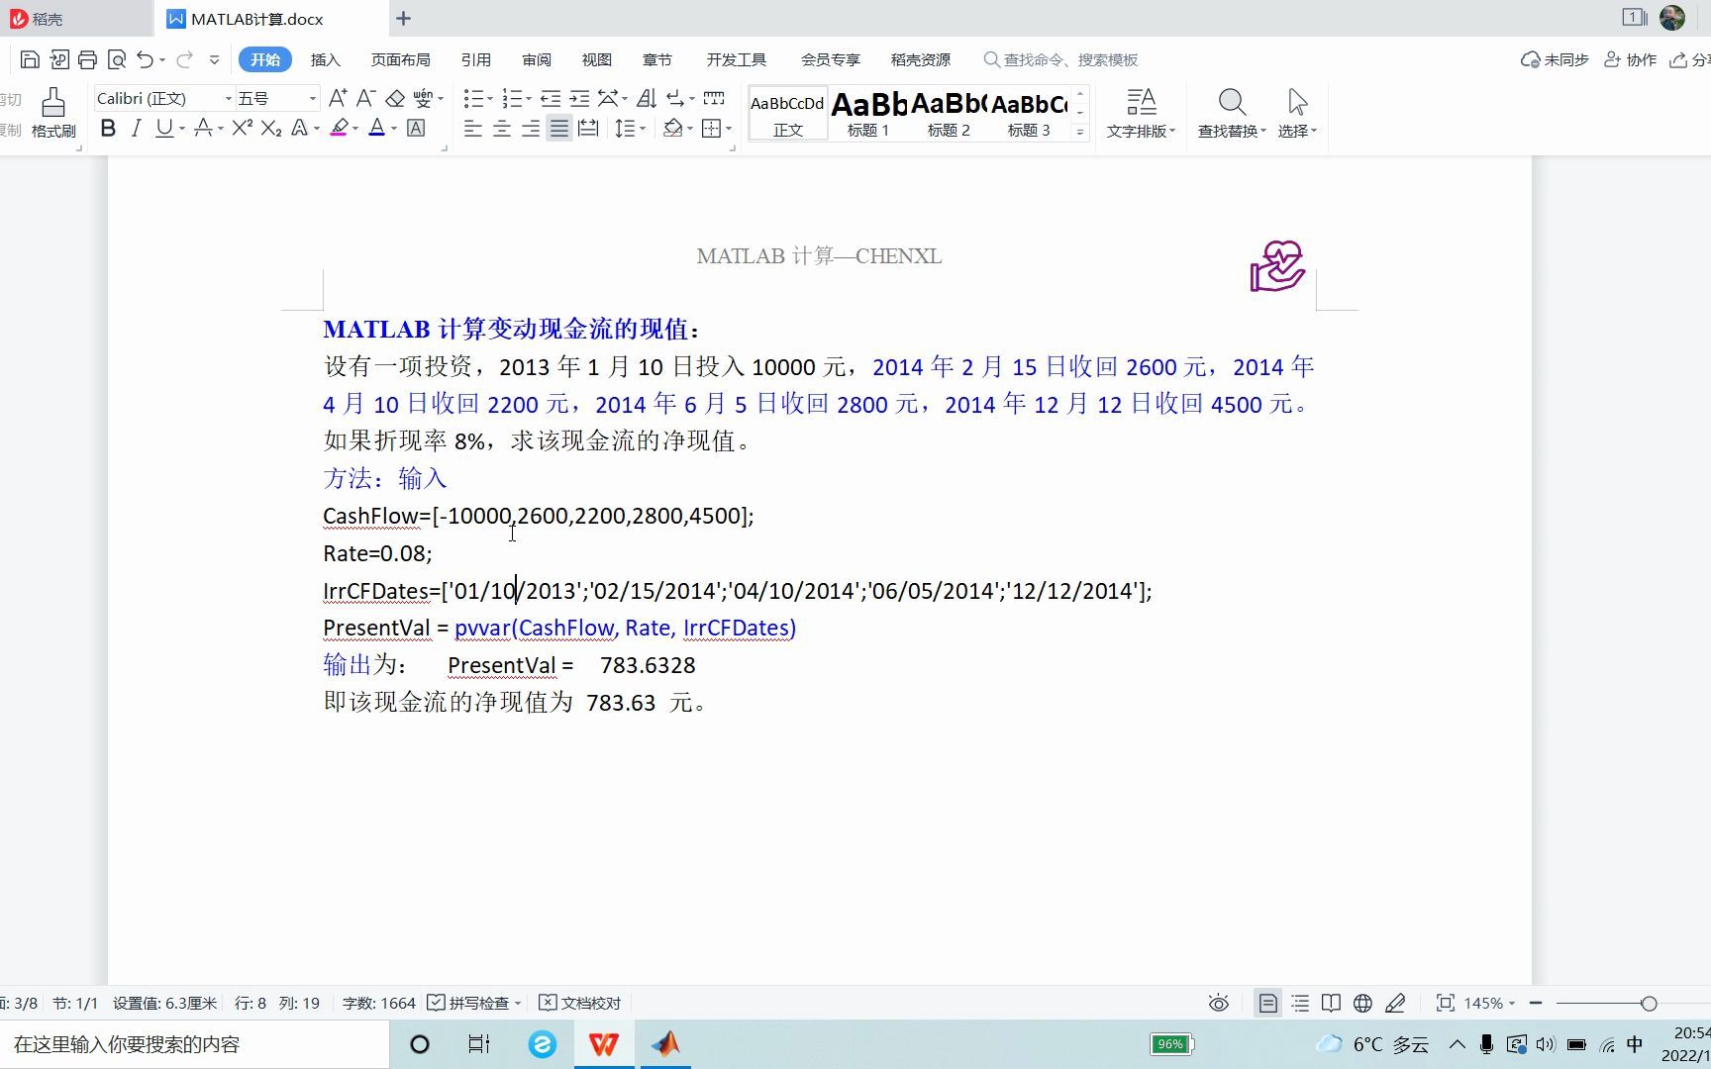The width and height of the screenshot is (1711, 1069).
Task: Click the zoom slider handle
Action: click(1649, 1004)
